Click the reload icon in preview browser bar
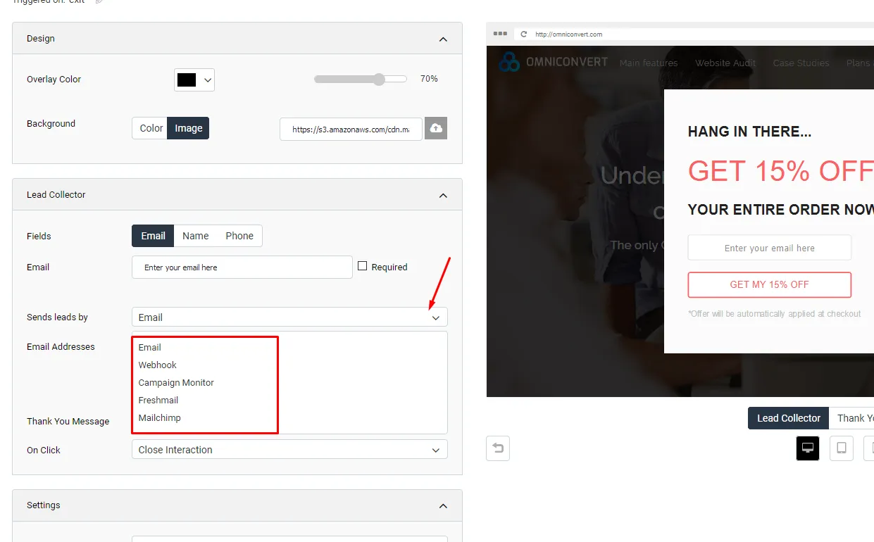 click(523, 34)
